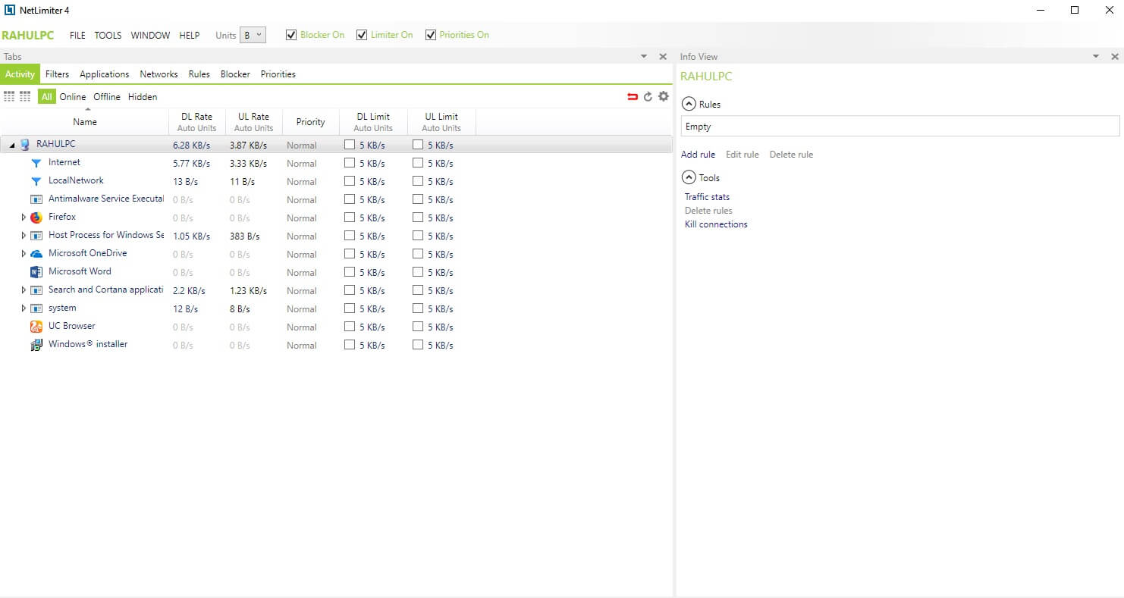Click the Empty rules list field
1124x598 pixels.
[x=900, y=127]
